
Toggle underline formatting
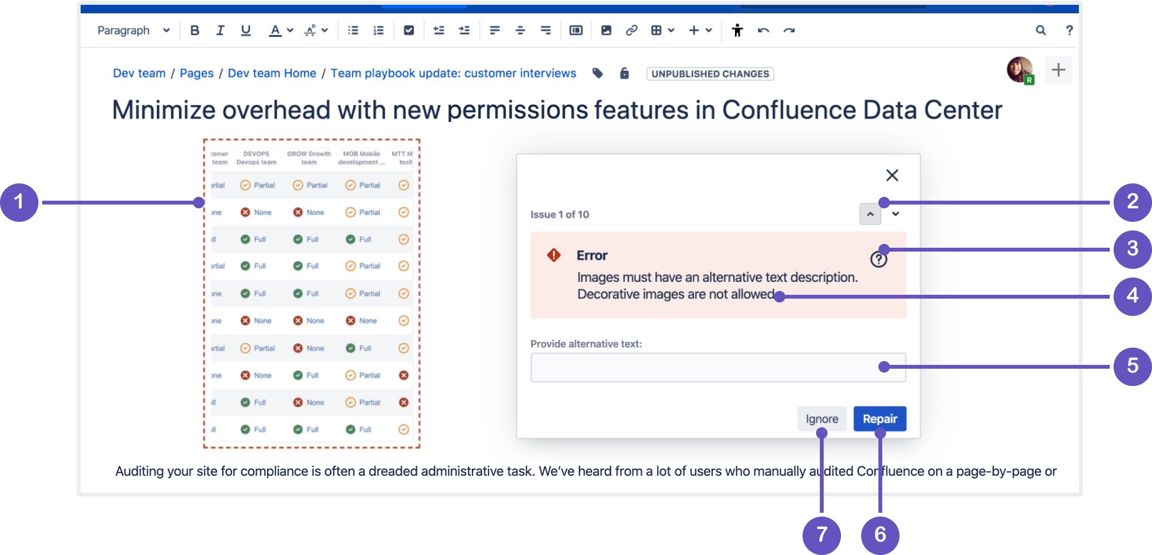(246, 31)
